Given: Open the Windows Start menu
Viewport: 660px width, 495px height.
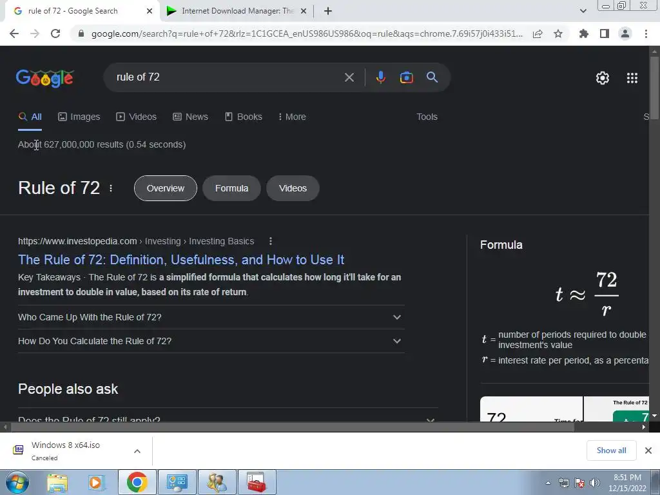Looking at the screenshot, I should click(17, 482).
